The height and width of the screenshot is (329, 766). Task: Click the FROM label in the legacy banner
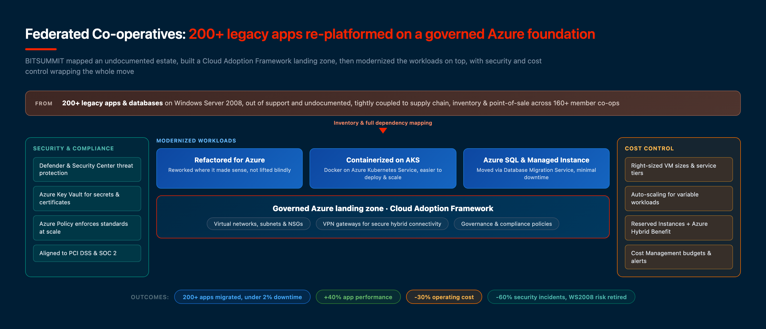tap(44, 103)
